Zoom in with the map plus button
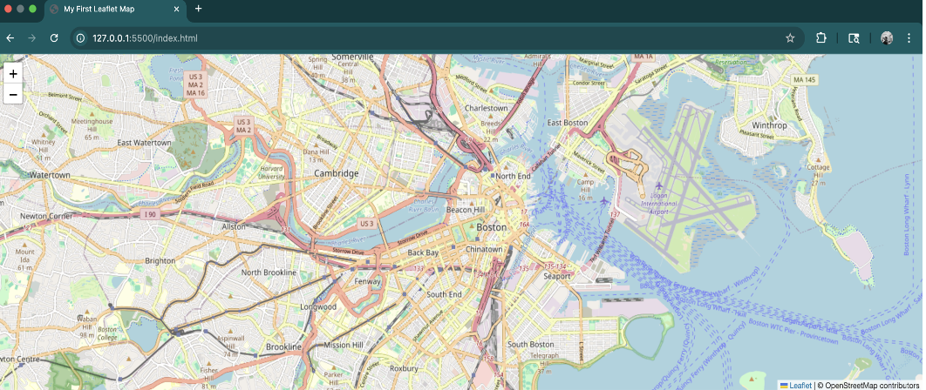 coord(13,74)
